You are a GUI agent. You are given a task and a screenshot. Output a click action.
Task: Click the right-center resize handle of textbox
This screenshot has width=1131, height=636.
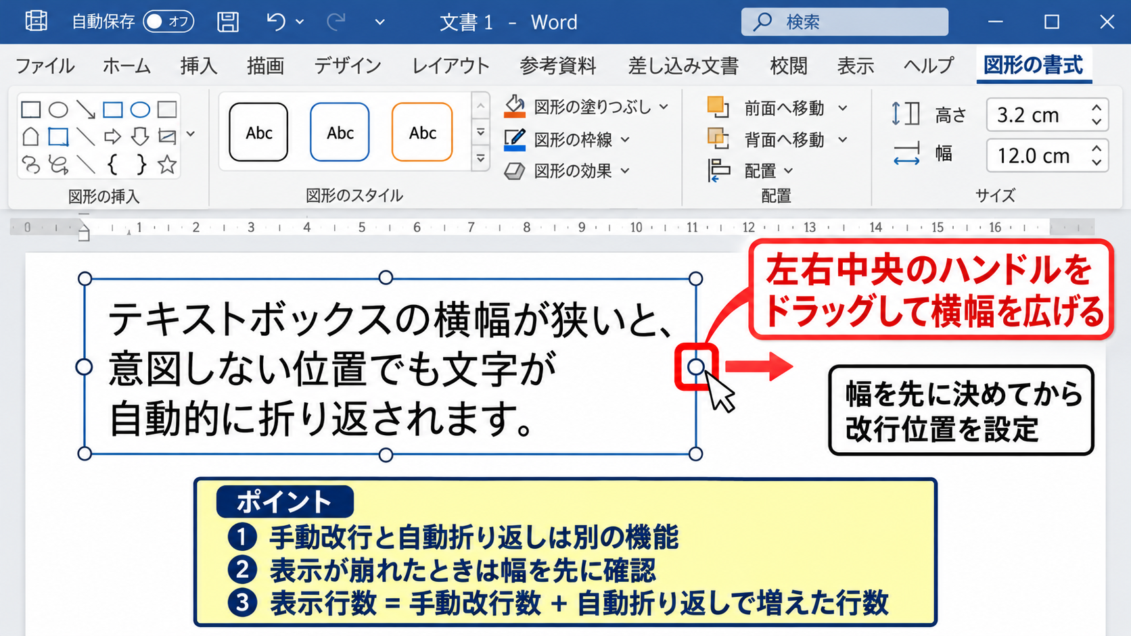point(695,367)
